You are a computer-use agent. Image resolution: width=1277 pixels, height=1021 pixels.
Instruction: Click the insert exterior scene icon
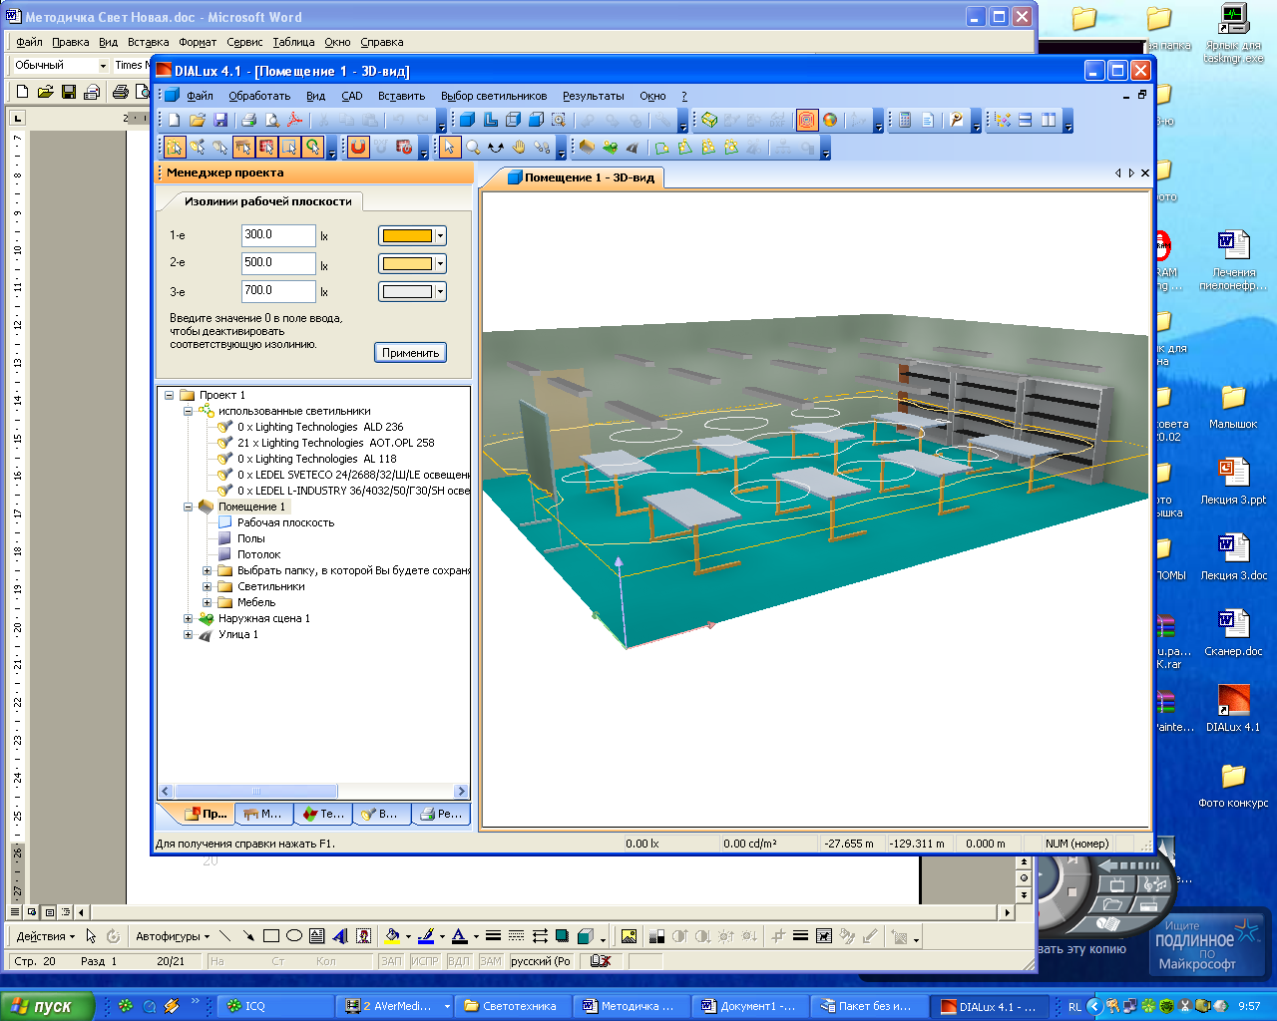tap(610, 148)
